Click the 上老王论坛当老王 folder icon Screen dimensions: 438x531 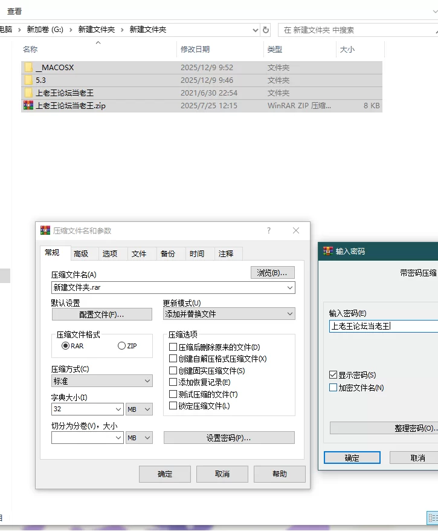(29, 93)
